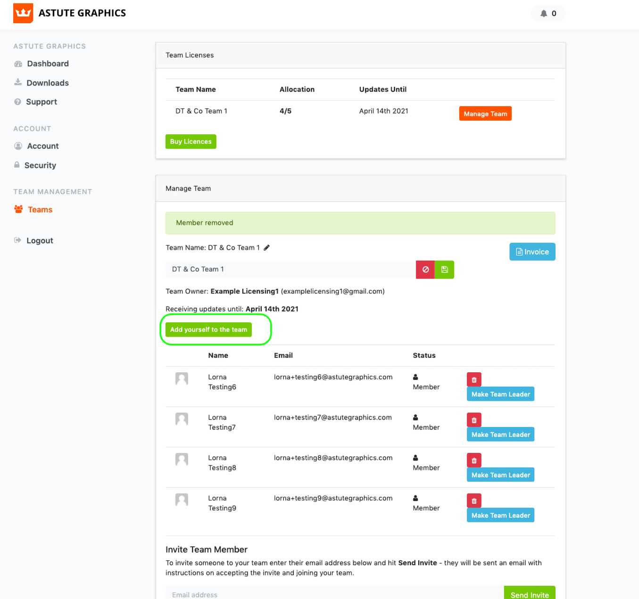Make Lorna Testing8 the team leader
Viewport: 639px width, 599px height.
(500, 475)
